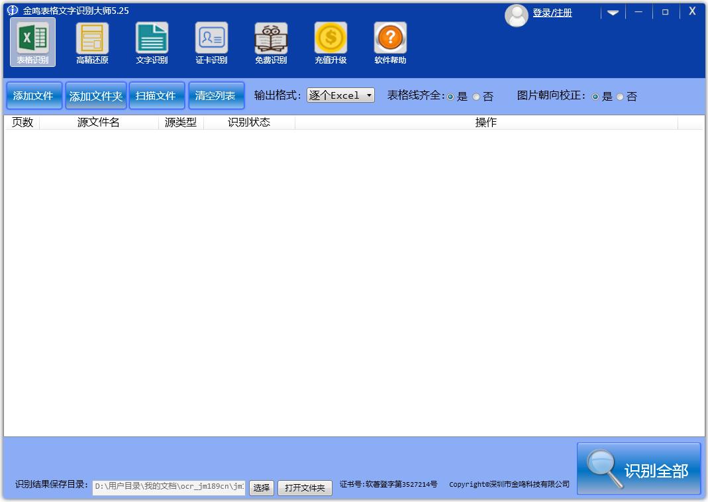Close the window with X
The width and height of the screenshot is (708, 502).
(x=692, y=11)
